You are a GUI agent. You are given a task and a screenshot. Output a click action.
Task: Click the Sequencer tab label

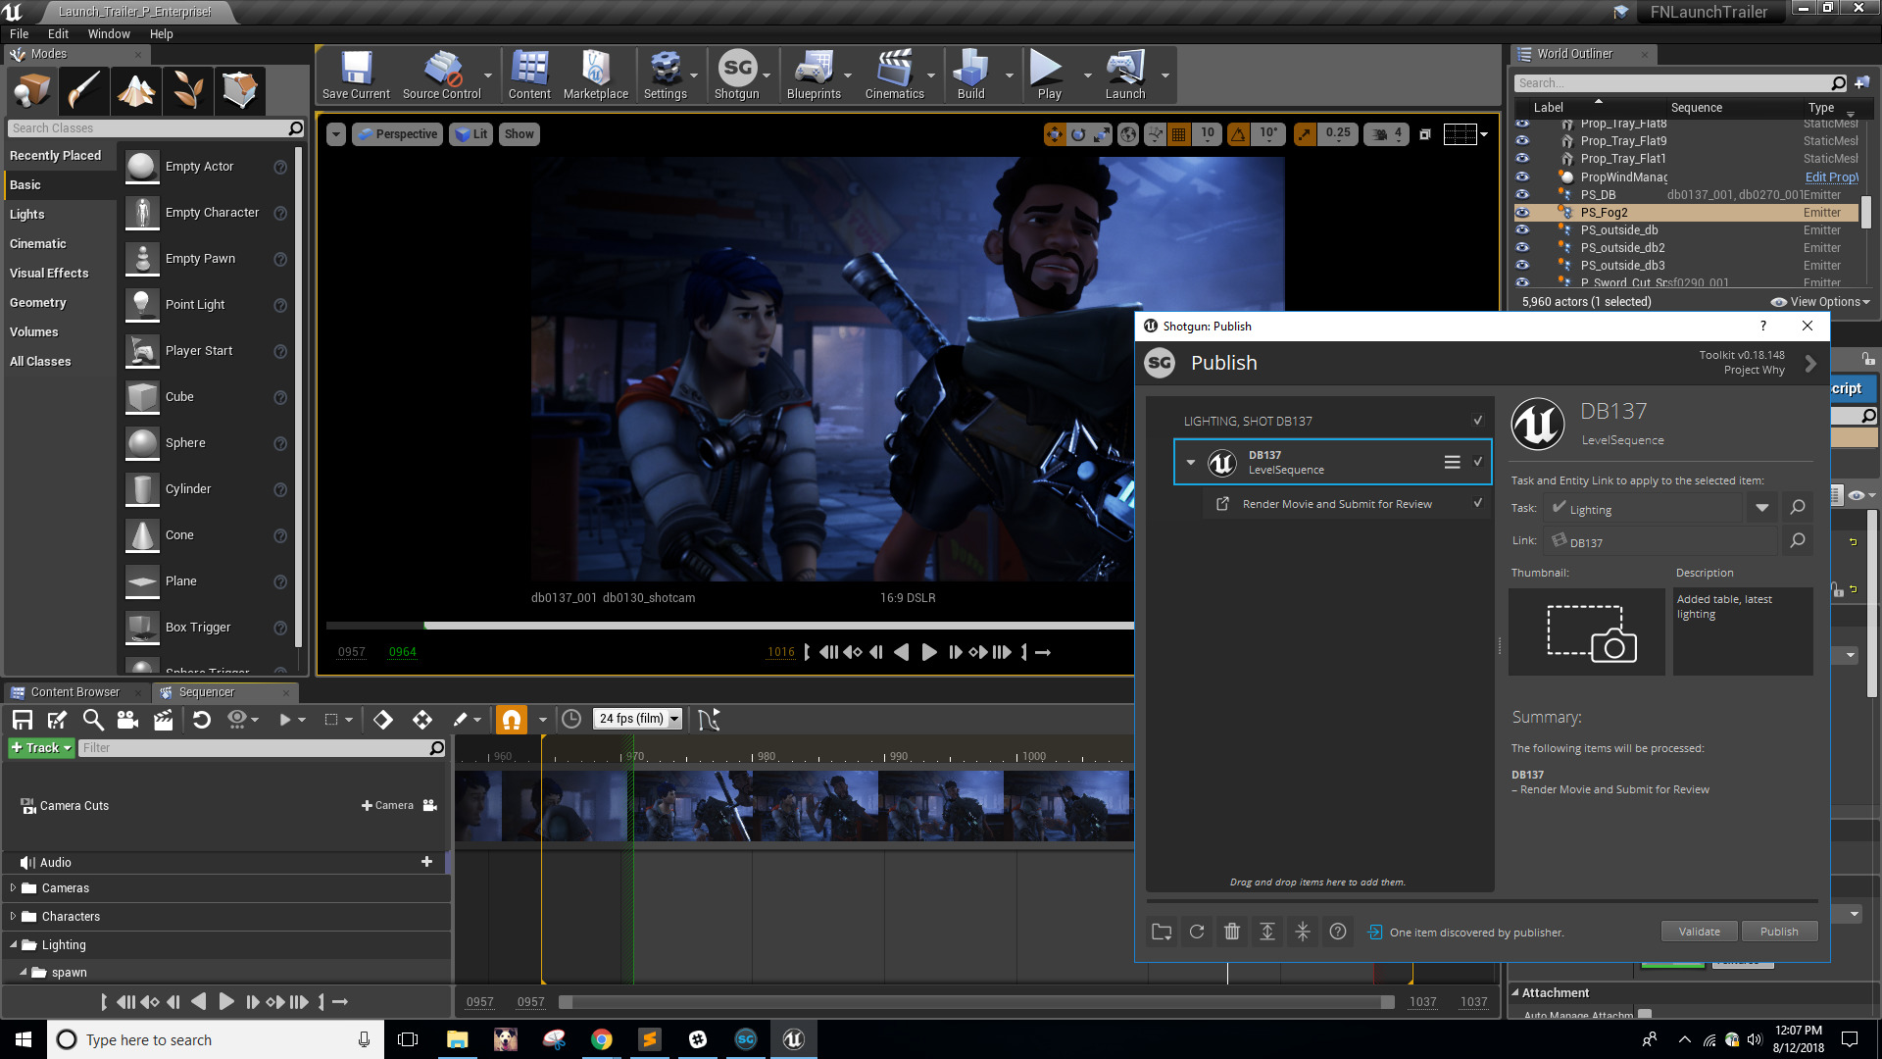click(x=208, y=689)
